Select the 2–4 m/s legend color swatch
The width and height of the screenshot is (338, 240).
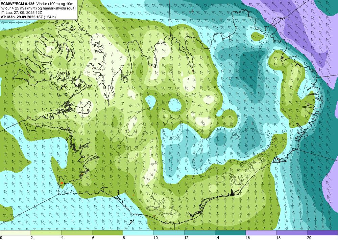tap(46, 233)
